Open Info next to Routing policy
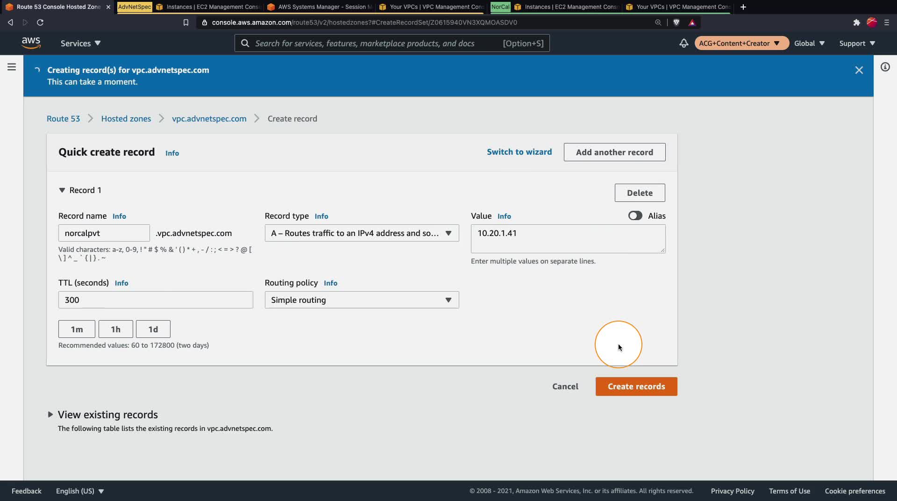 (330, 283)
